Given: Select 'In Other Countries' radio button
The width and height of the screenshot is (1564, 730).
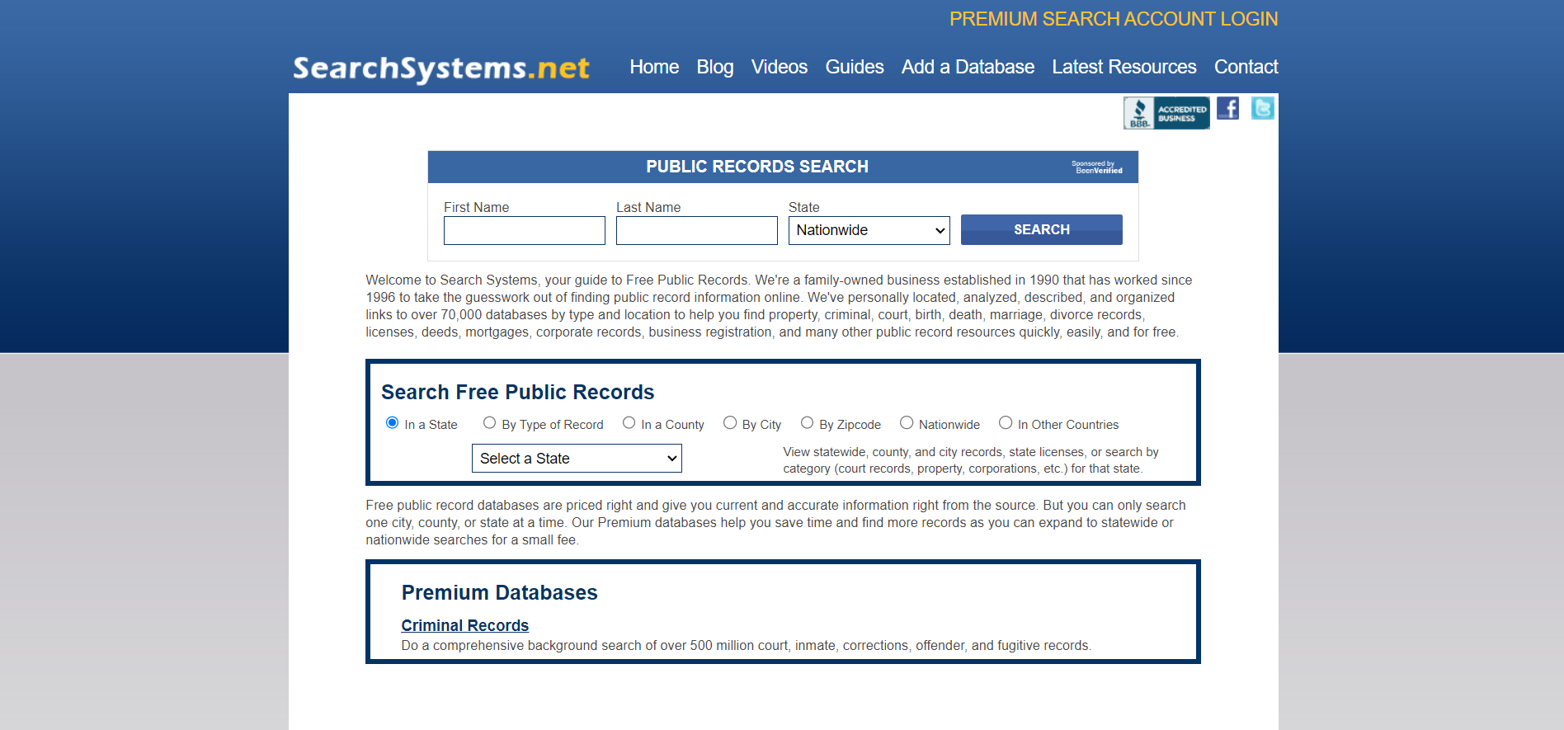Looking at the screenshot, I should point(1006,423).
